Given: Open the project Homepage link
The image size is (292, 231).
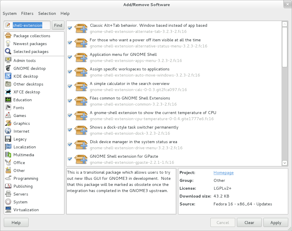Looking at the screenshot, I should (224, 173).
